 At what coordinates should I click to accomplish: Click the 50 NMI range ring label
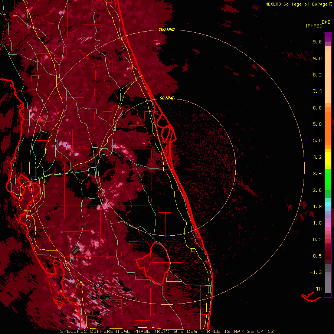pos(167,98)
